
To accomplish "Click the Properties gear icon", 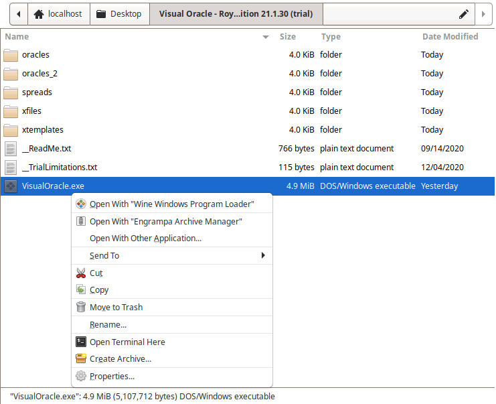I will (81, 376).
